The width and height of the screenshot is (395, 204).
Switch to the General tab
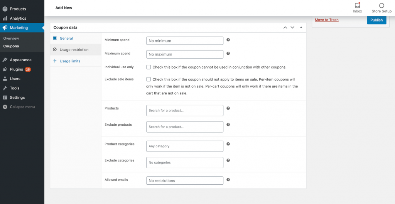click(66, 39)
